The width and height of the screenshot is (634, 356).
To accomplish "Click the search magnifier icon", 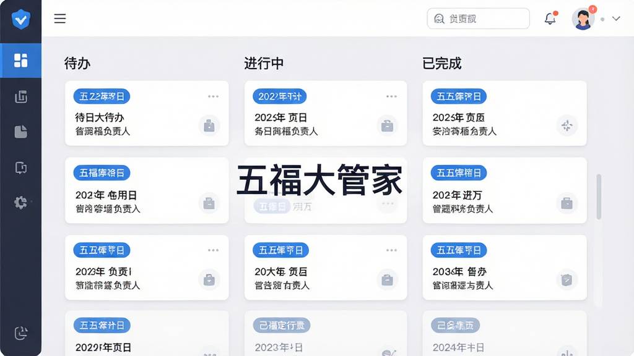I will coord(439,19).
